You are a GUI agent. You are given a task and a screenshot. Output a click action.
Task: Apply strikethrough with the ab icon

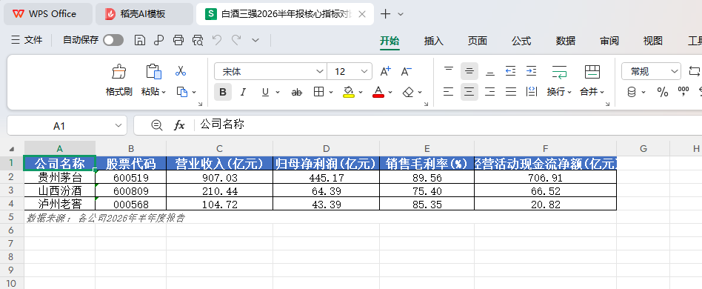pyautogui.click(x=297, y=93)
